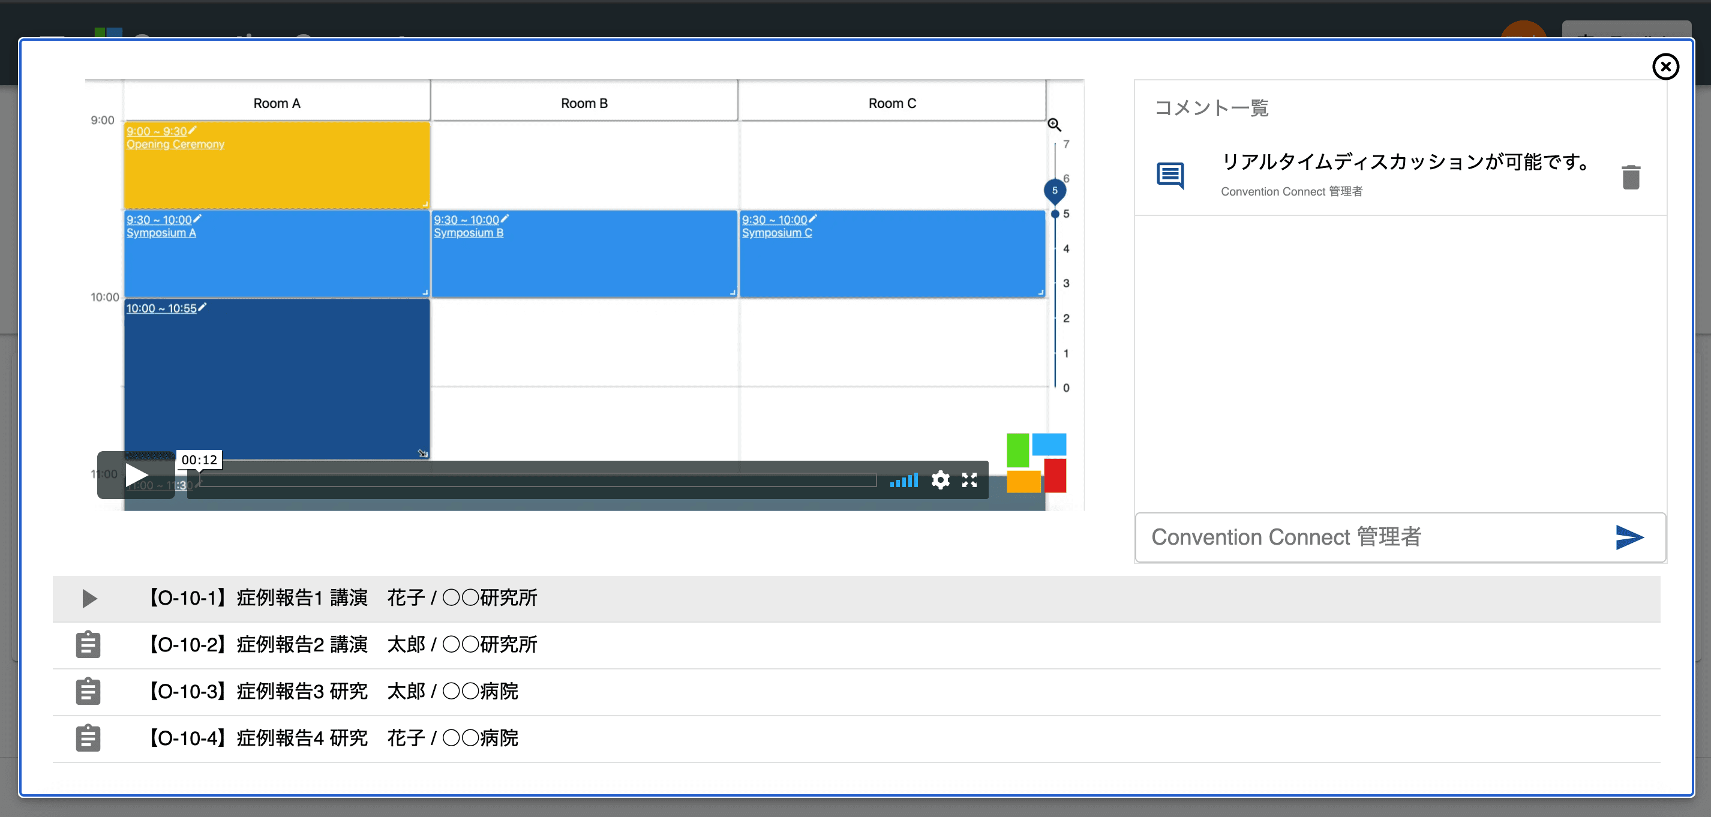Play the video with the play button

coord(136,475)
